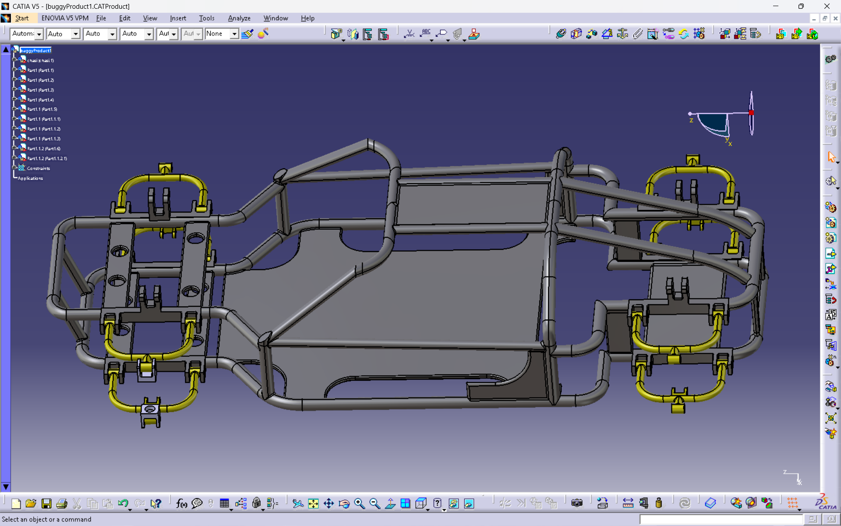Image resolution: width=841 pixels, height=526 pixels.
Task: Toggle the isometric view cube dropdown icon
Action: coord(420,503)
